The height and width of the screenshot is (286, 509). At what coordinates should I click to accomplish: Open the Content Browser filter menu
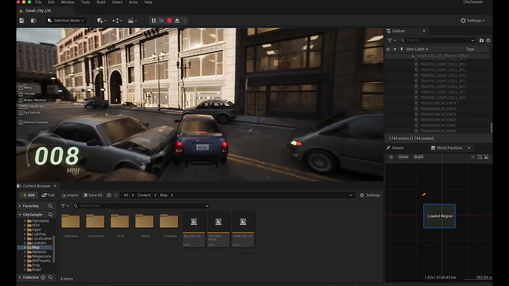click(x=65, y=206)
